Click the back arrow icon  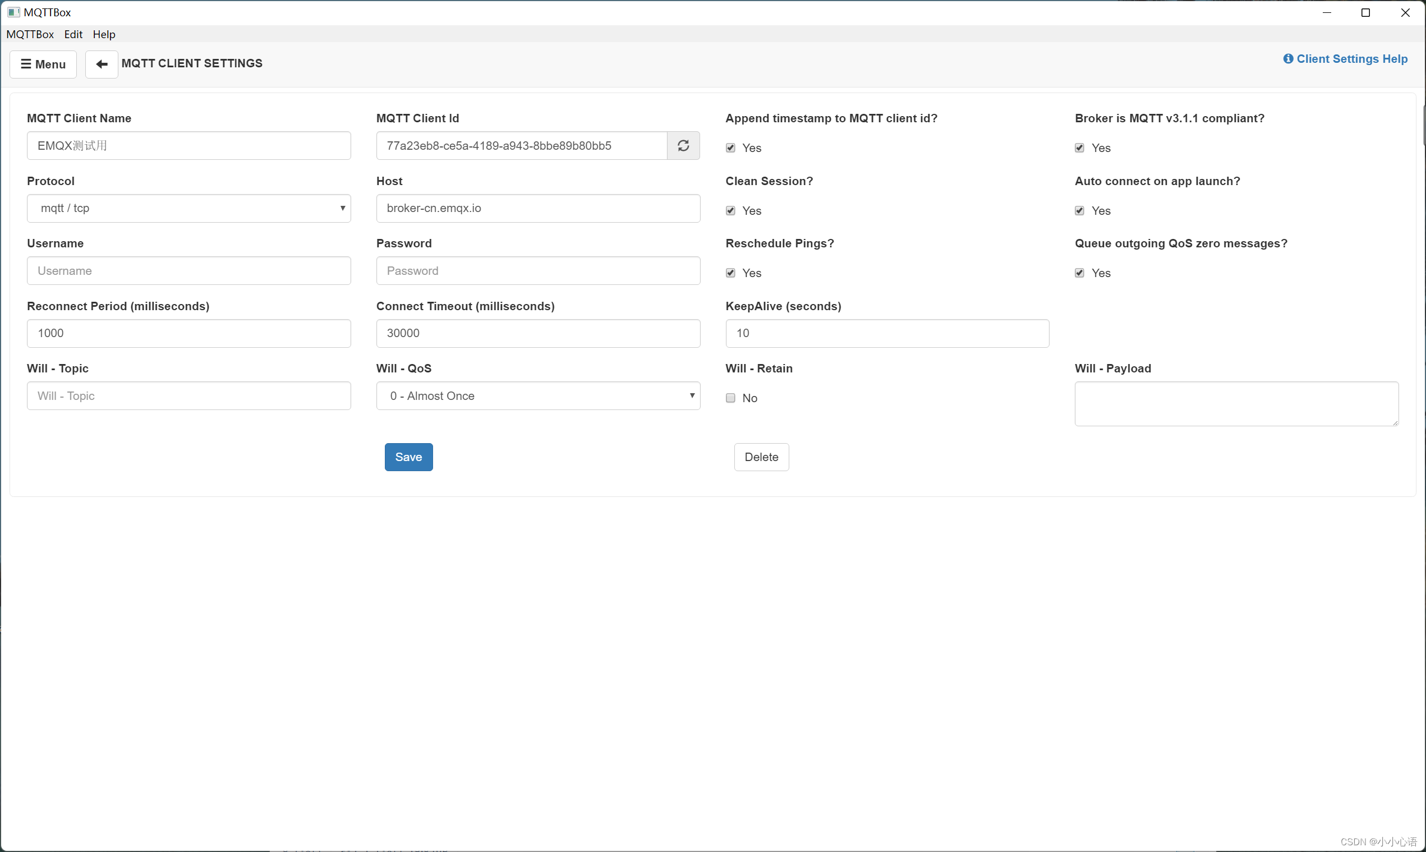point(102,64)
